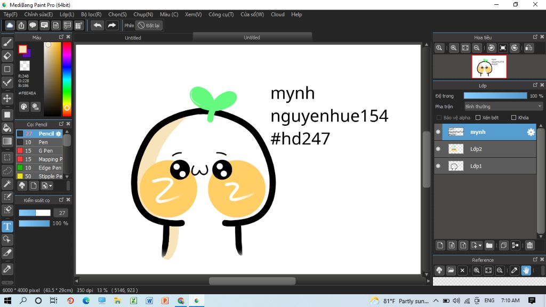
Task: Open the Bộ lọc(R) menu
Action: [91, 14]
